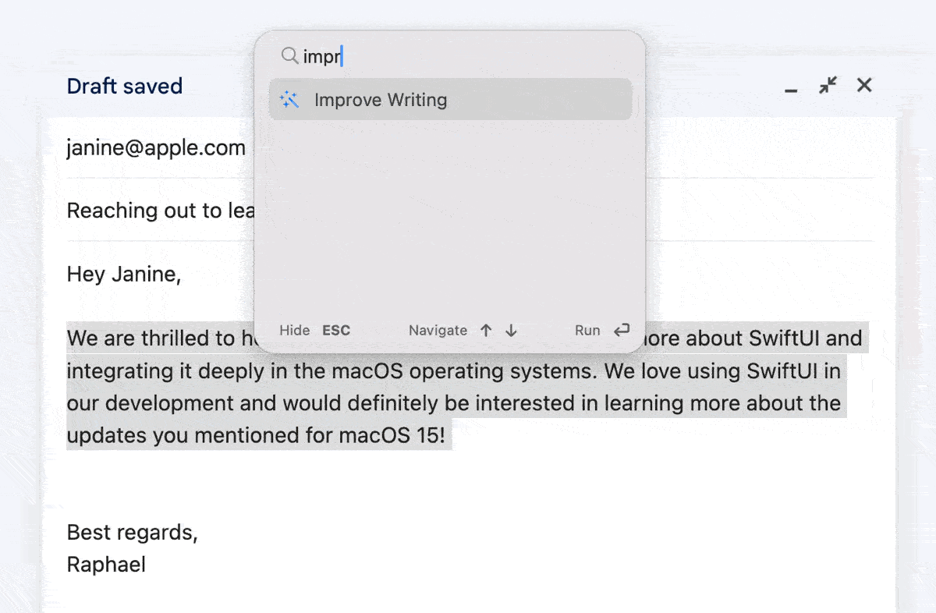Click the Best regards signature line

click(x=133, y=532)
